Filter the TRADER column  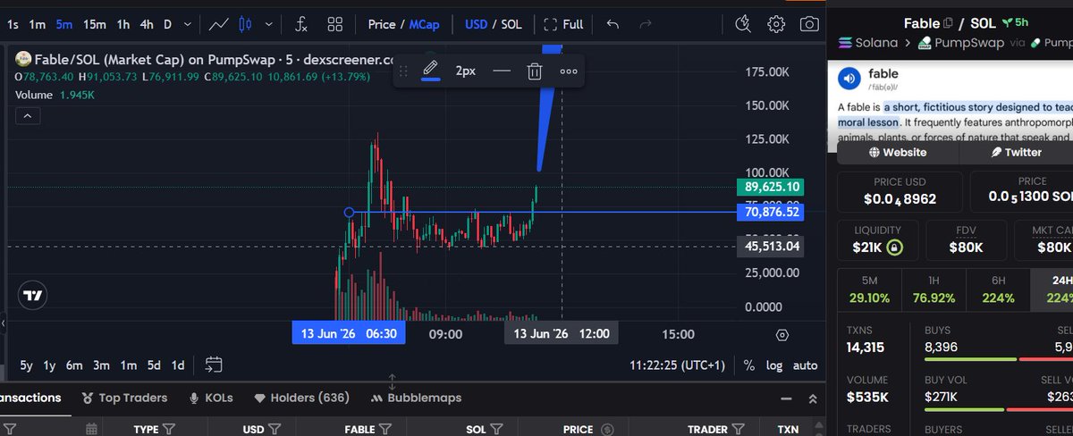(x=739, y=430)
